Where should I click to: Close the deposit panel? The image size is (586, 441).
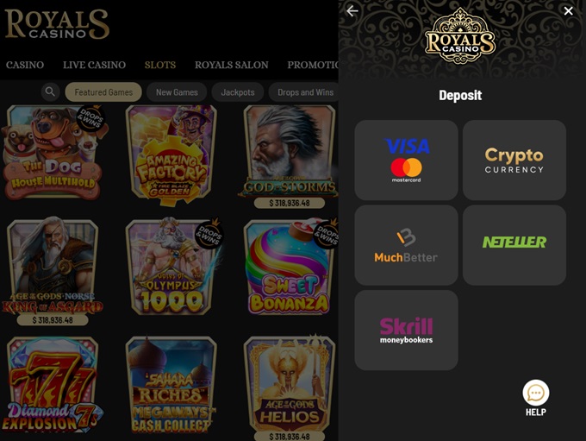click(x=568, y=11)
